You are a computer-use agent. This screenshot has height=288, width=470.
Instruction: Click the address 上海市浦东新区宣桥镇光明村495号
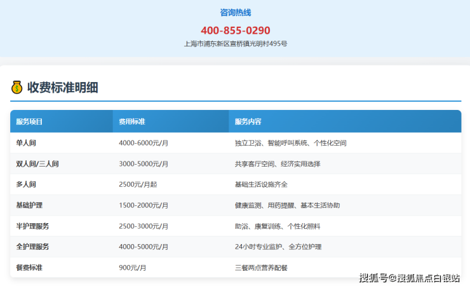tap(236, 44)
